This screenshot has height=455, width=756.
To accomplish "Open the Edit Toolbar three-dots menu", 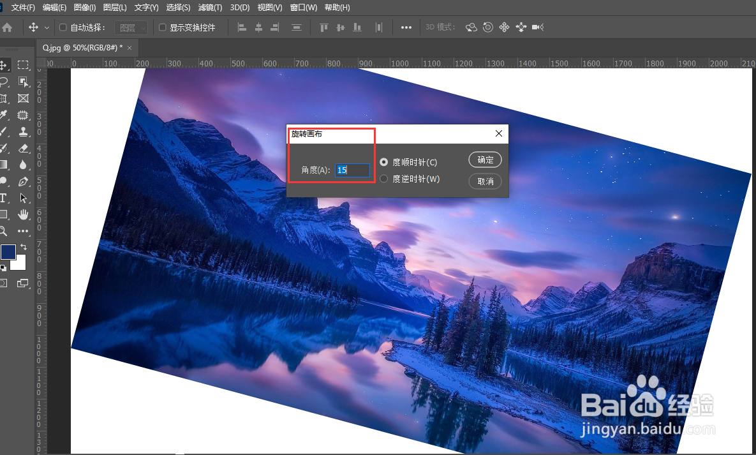I will click(x=23, y=231).
